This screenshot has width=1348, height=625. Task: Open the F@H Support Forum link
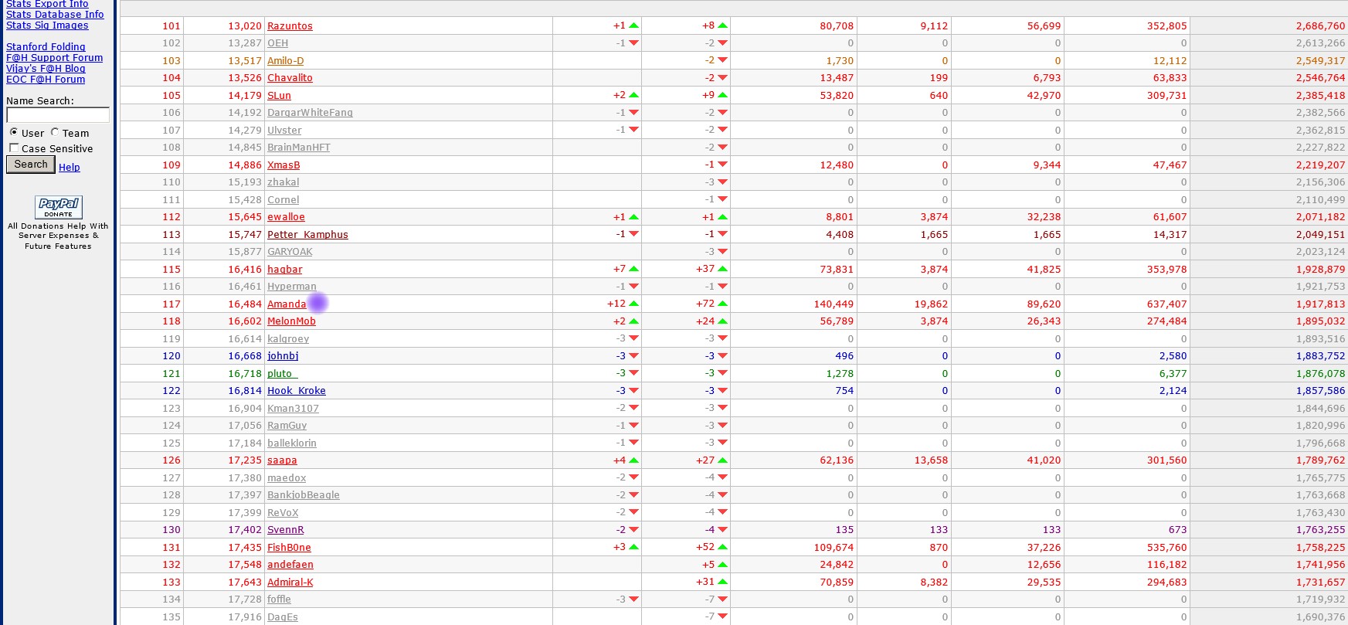[54, 58]
